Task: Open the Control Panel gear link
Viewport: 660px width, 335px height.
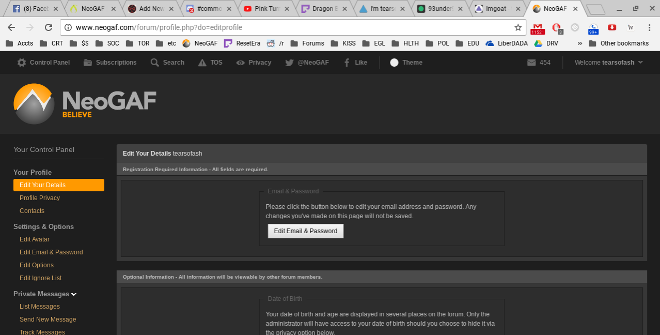Action: pos(43,63)
